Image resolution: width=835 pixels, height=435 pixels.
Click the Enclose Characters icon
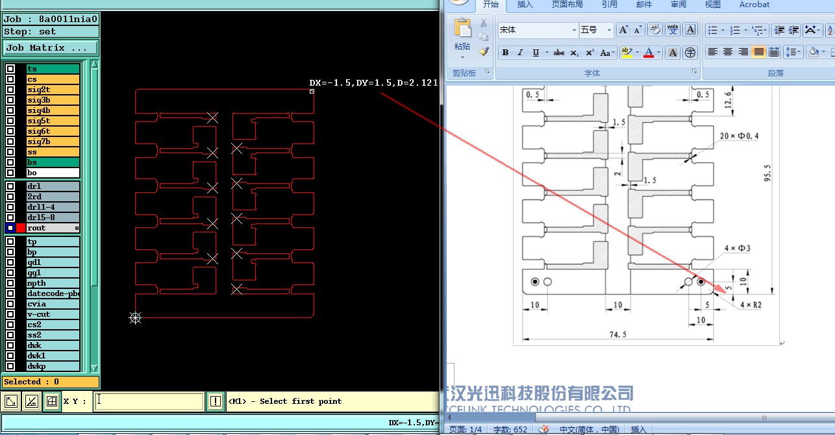click(x=690, y=53)
